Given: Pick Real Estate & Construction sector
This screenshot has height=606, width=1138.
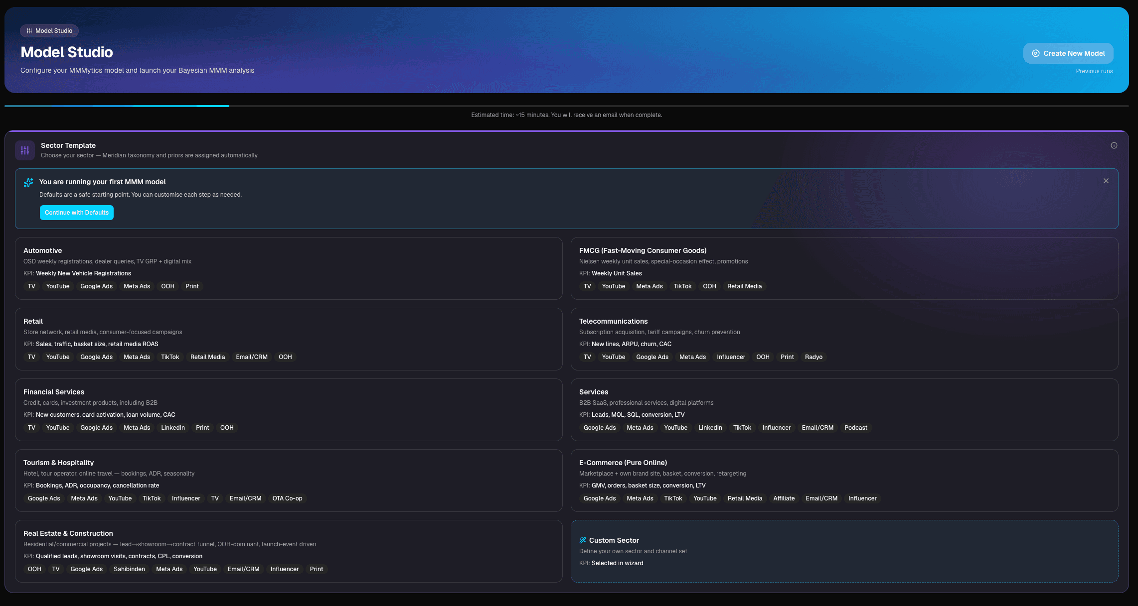Looking at the screenshot, I should [289, 551].
